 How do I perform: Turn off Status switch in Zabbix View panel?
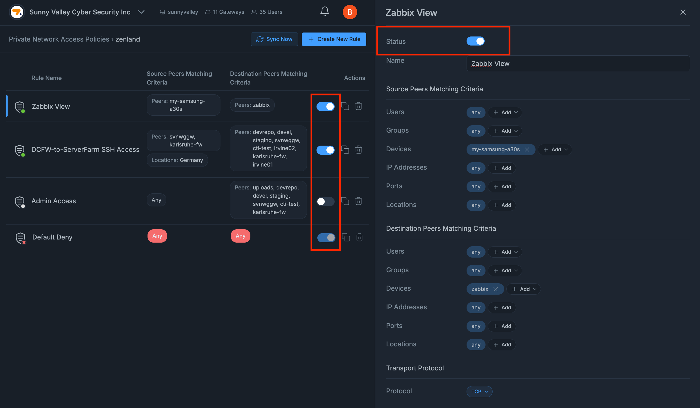tap(475, 41)
